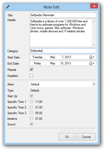Viewport: 105px width, 150px height.
Task: Uncheck the Repeat checkbox
Action: 31,69
